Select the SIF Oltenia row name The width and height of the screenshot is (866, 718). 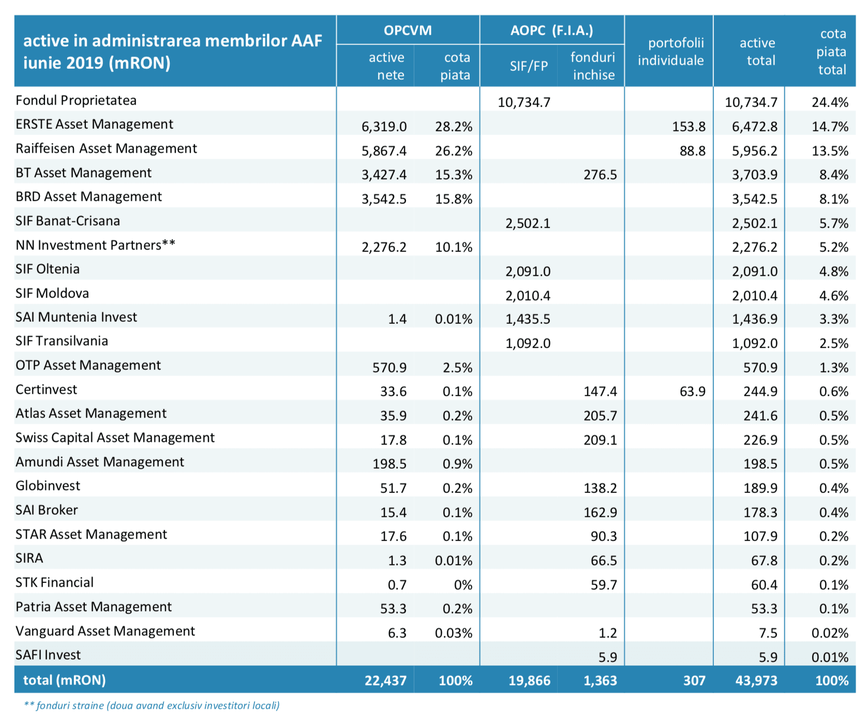coord(48,269)
